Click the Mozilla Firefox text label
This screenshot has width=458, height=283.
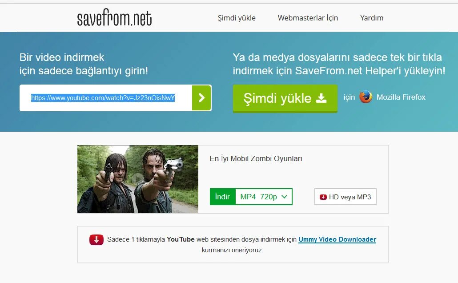pos(401,97)
